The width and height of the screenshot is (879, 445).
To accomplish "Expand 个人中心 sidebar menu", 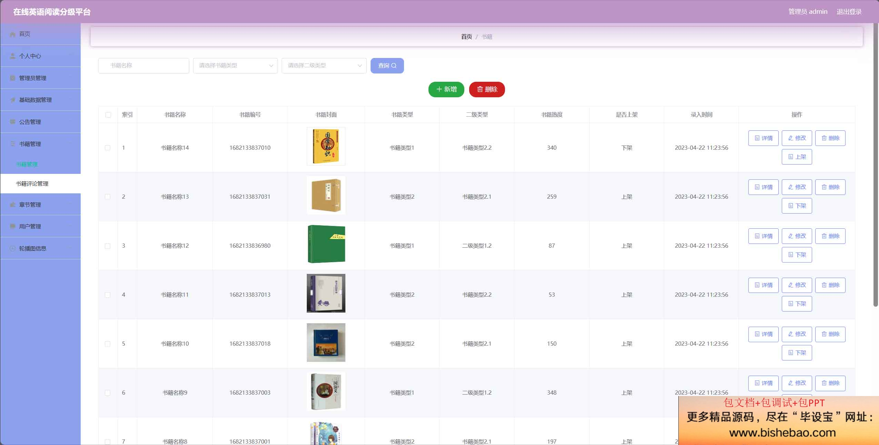I will point(40,56).
